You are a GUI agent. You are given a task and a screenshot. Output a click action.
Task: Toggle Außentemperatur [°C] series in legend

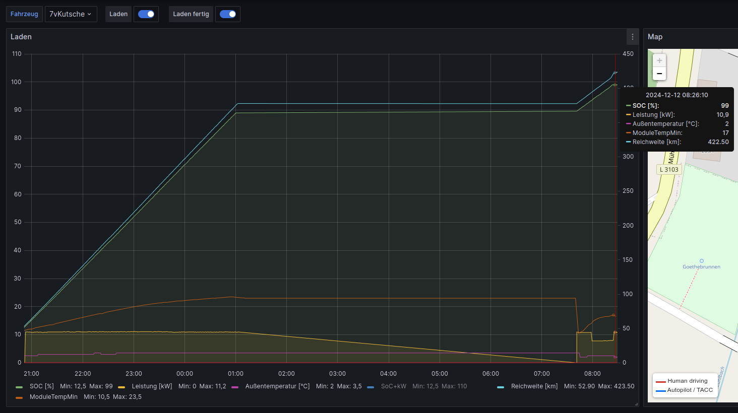pos(277,386)
